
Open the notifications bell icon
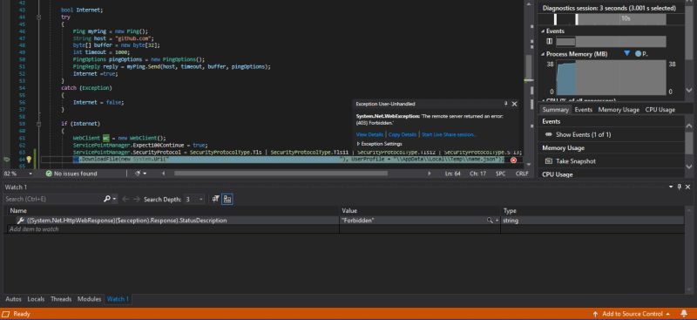[x=684, y=314]
